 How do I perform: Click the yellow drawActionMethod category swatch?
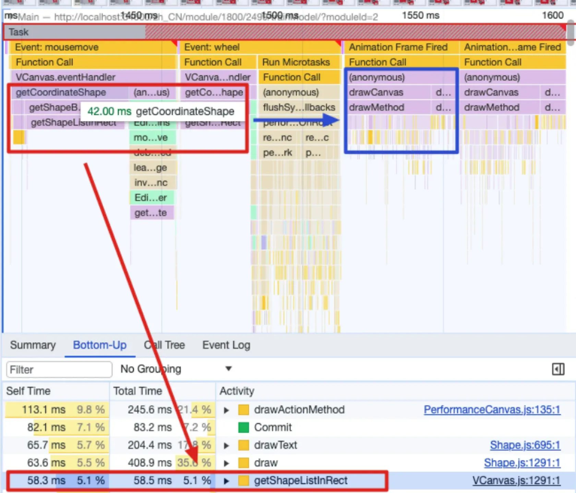pos(243,410)
